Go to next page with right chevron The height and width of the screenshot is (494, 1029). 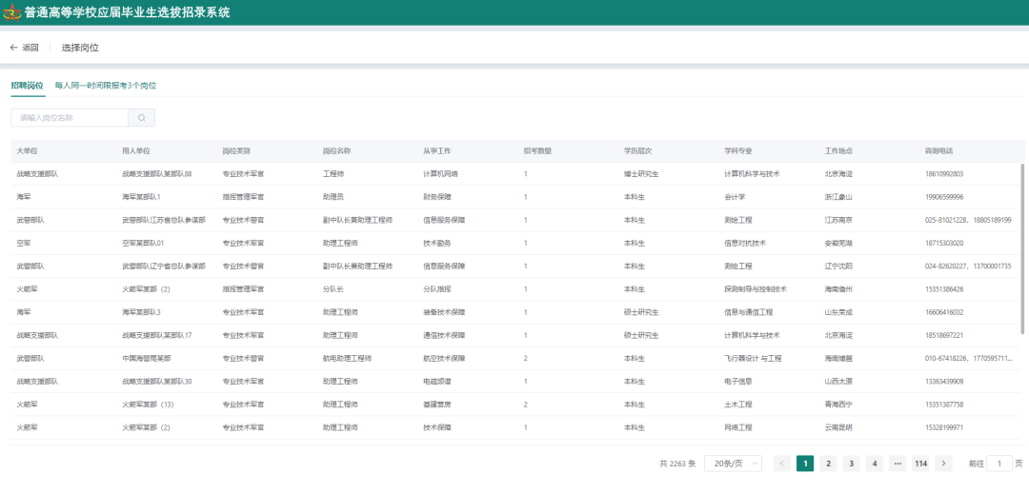tap(943, 464)
